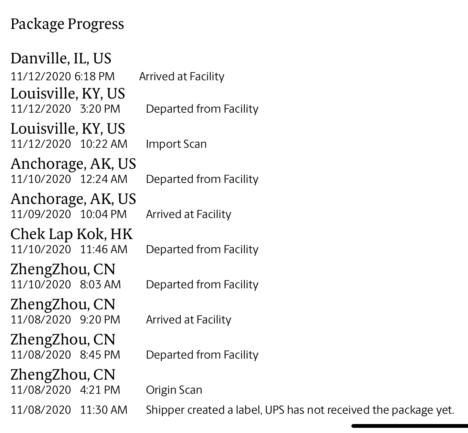This screenshot has width=468, height=433.
Task: Select Arrived at Facility status at 10:04 PM
Action: (x=188, y=214)
